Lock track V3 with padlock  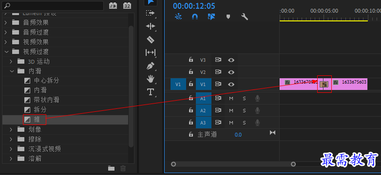click(x=191, y=59)
